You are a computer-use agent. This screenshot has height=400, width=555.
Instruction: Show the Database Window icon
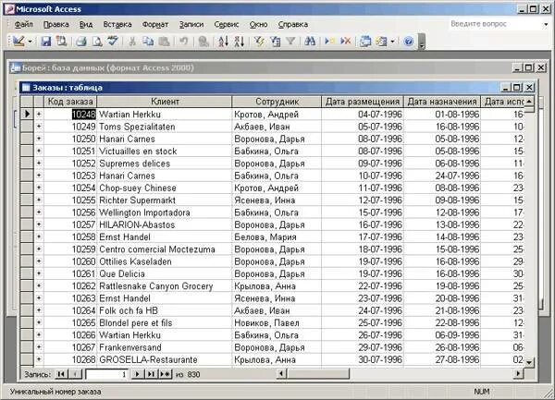point(365,42)
